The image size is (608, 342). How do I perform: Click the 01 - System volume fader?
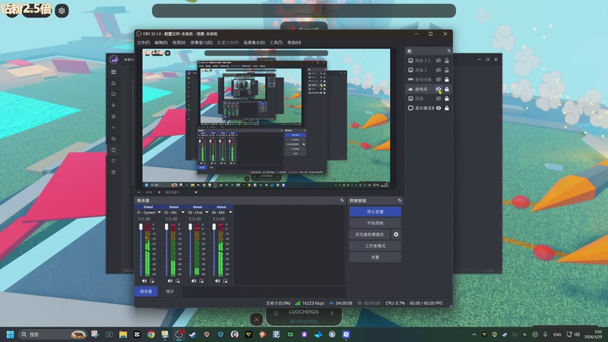141,226
